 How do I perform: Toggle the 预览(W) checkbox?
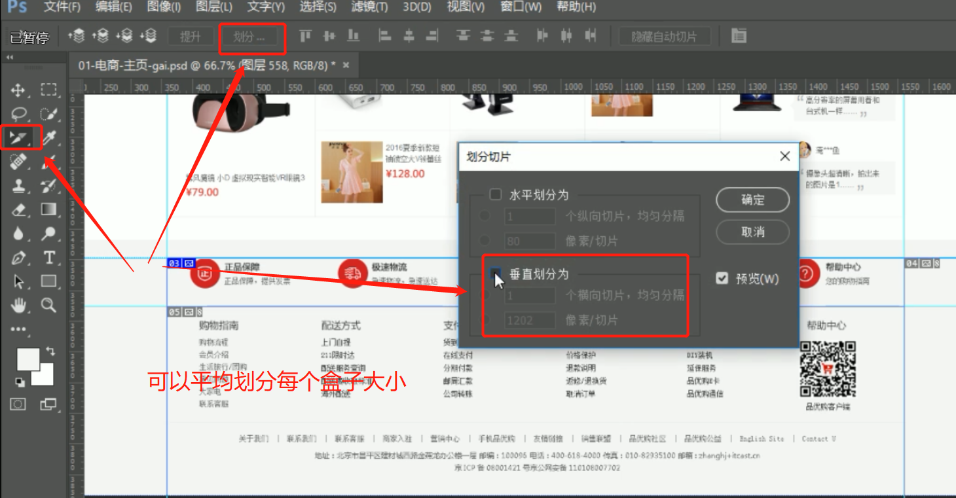(x=722, y=278)
